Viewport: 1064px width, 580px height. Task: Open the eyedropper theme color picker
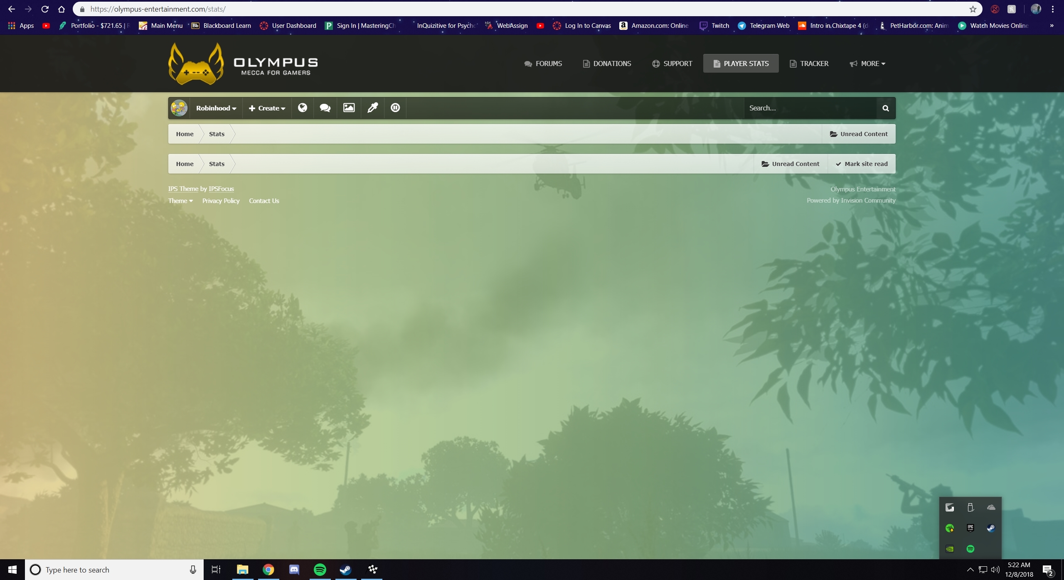372,108
